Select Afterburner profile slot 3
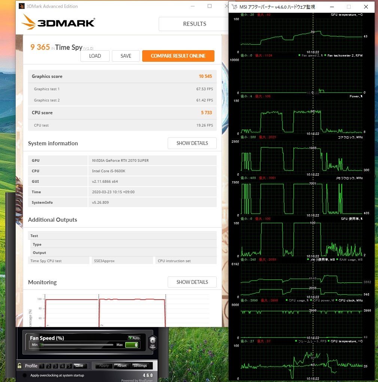The image size is (378, 382). coord(56,366)
